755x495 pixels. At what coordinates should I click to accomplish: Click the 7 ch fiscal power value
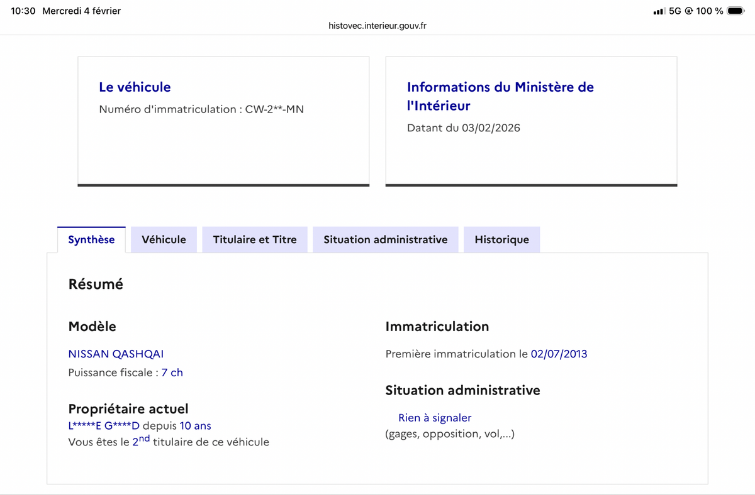click(x=172, y=373)
